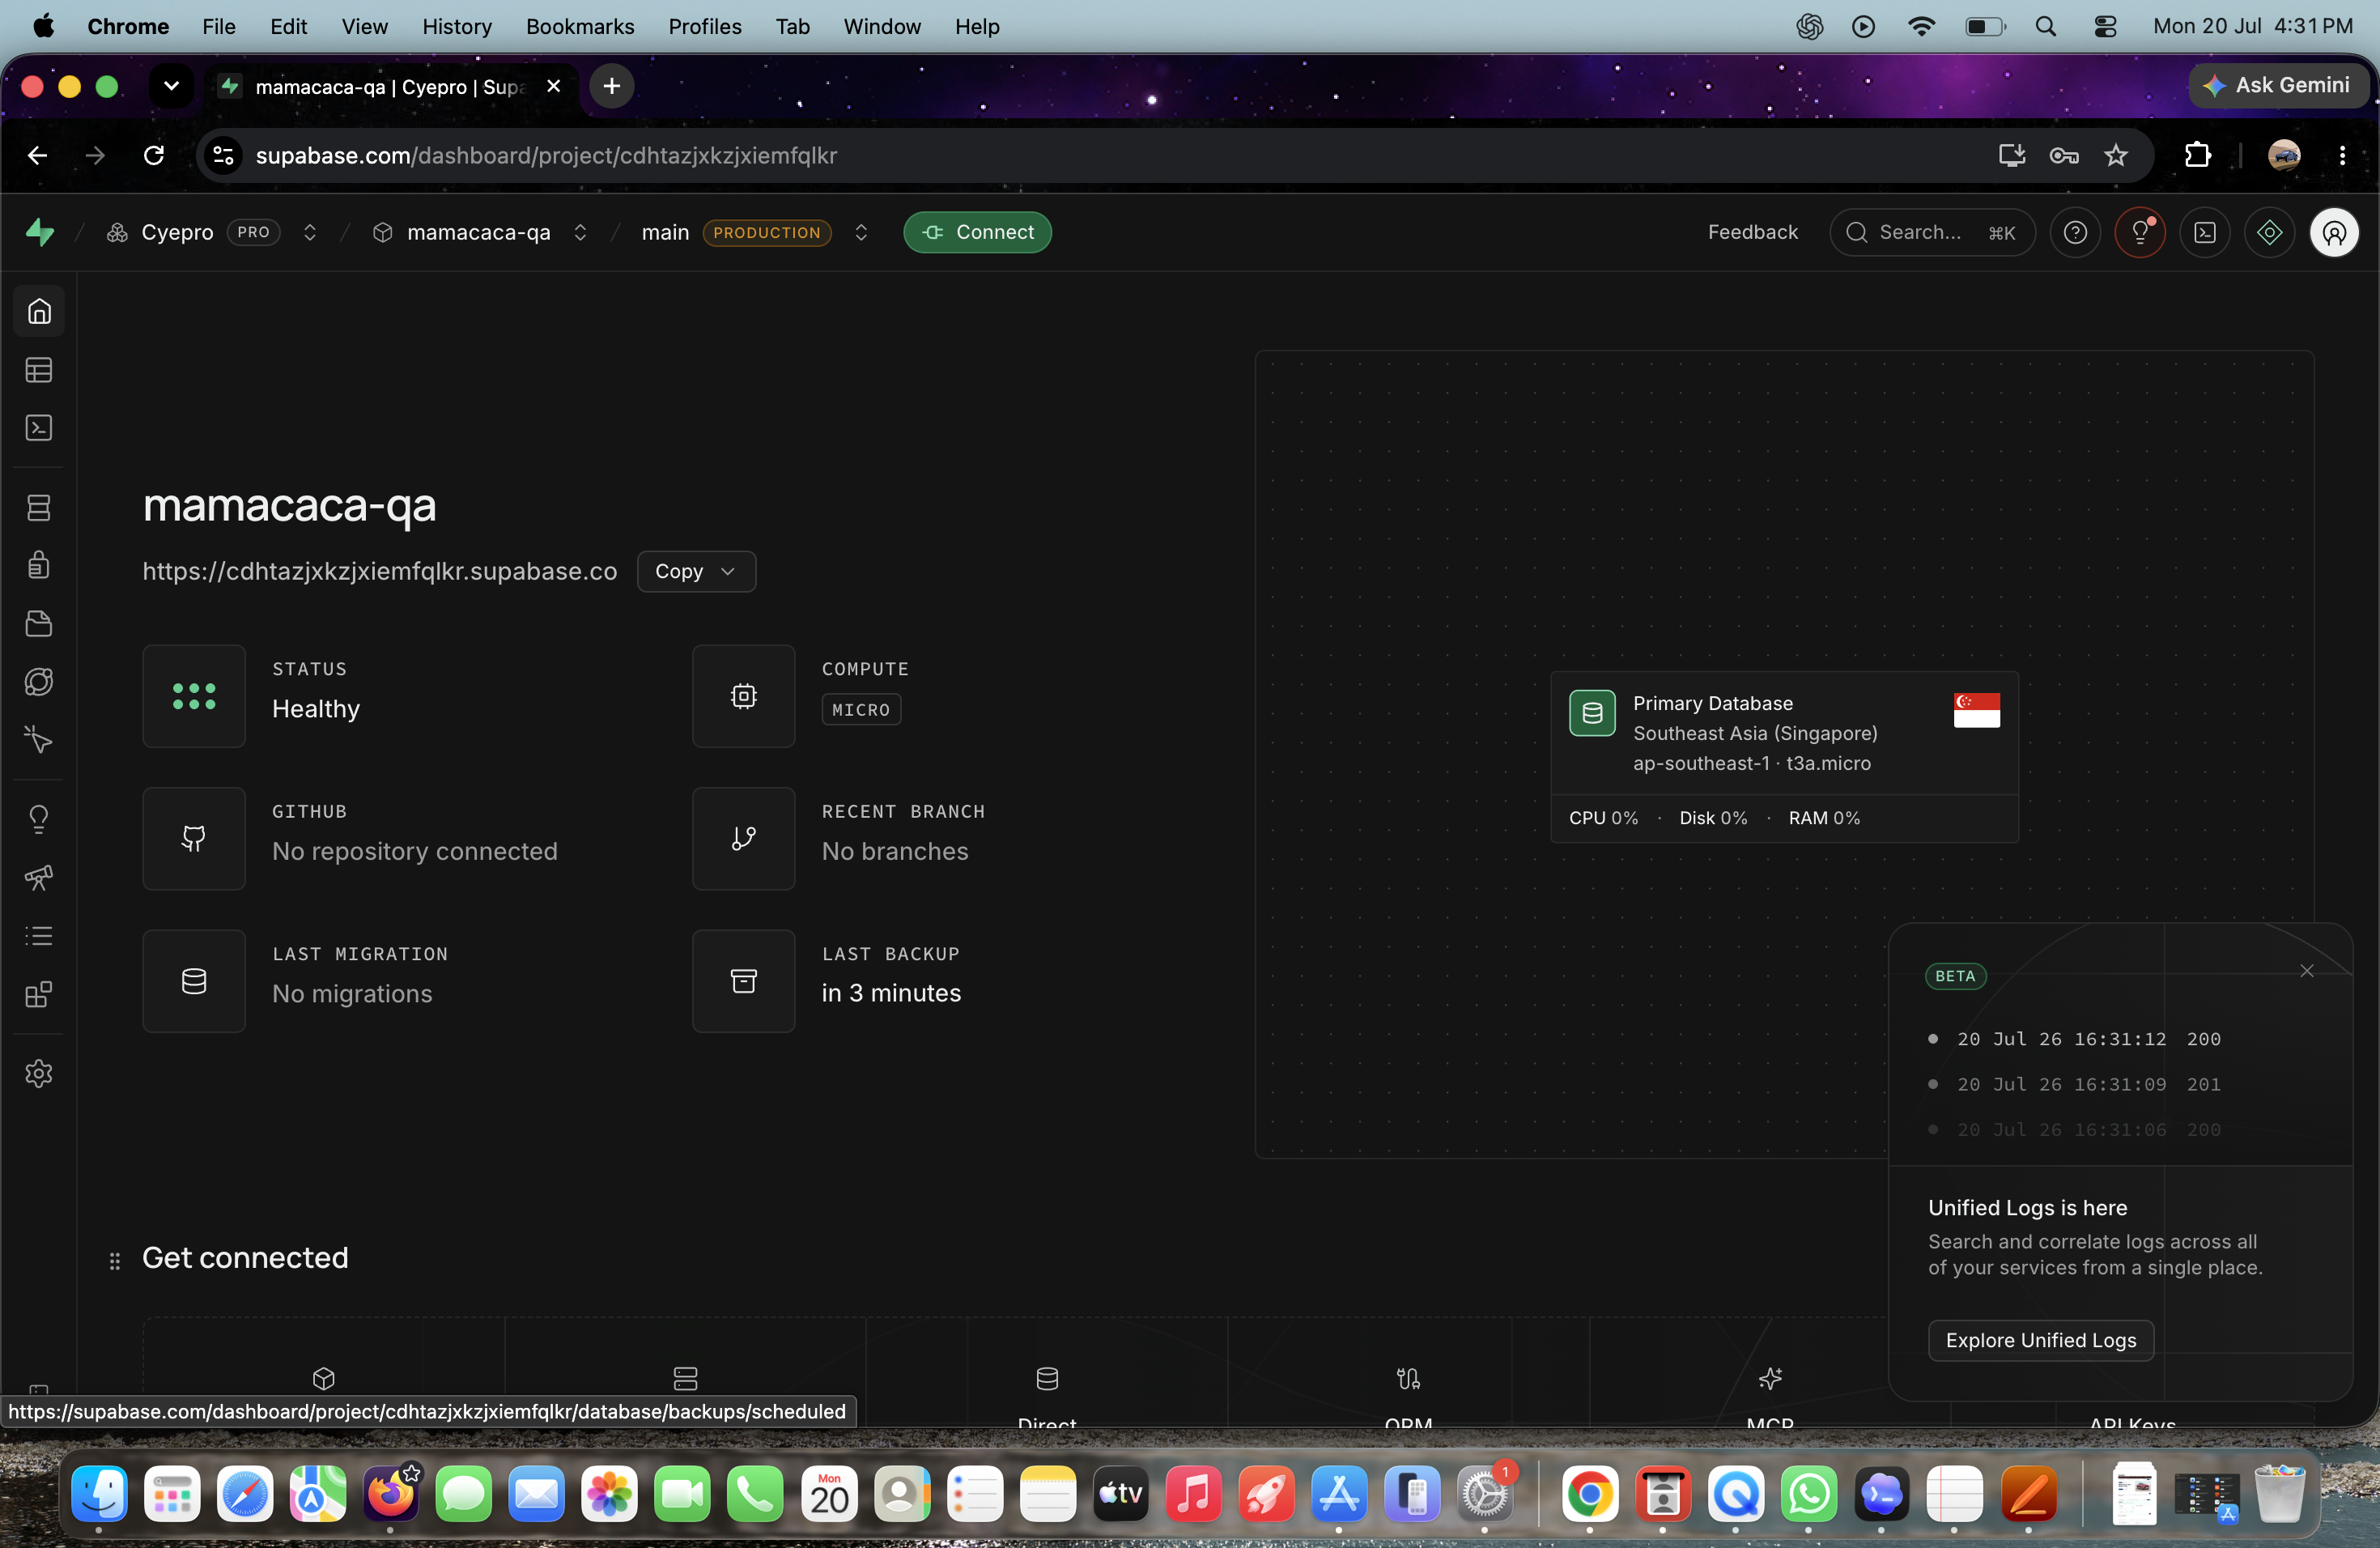Click Ask Gemini button in Chrome
This screenshot has width=2380, height=1548.
pyautogui.click(x=2277, y=85)
